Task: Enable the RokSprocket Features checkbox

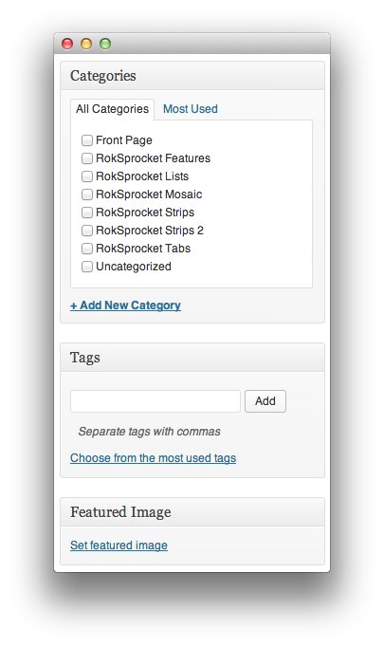Action: tap(87, 158)
